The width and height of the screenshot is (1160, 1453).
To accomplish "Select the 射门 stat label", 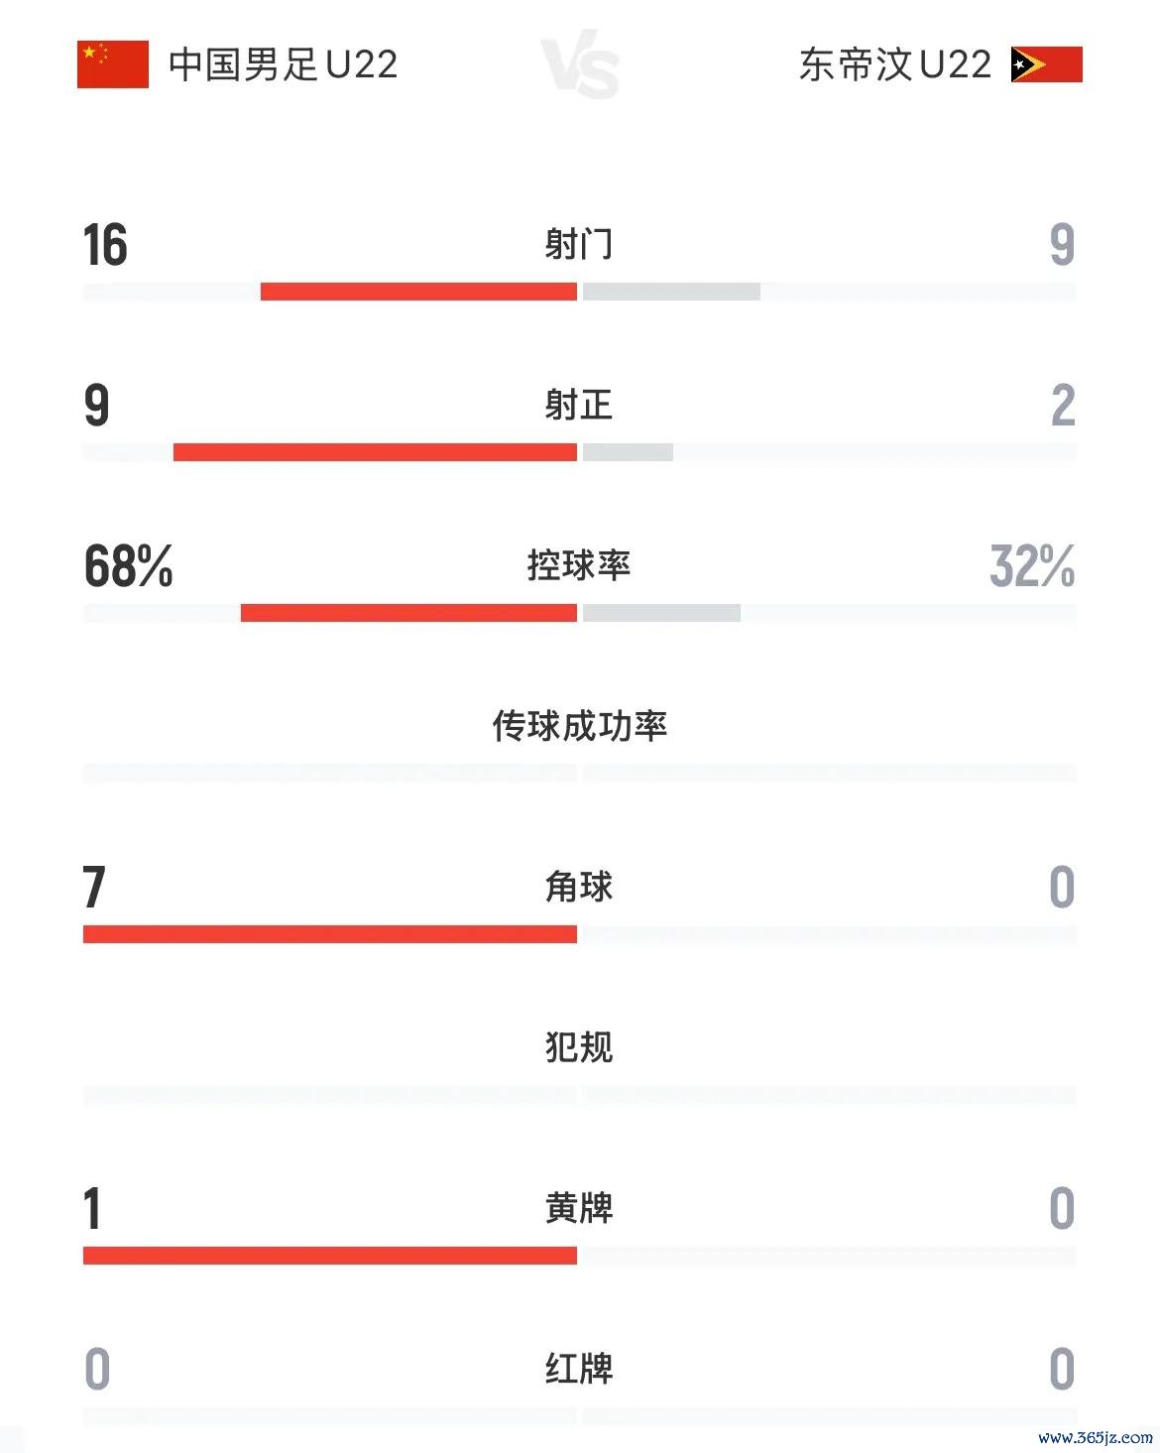I will coord(579,243).
